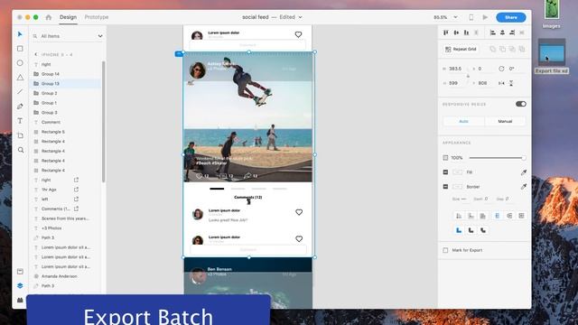Click the opacity slider handle
This screenshot has width=578, height=325.
[x=524, y=158]
